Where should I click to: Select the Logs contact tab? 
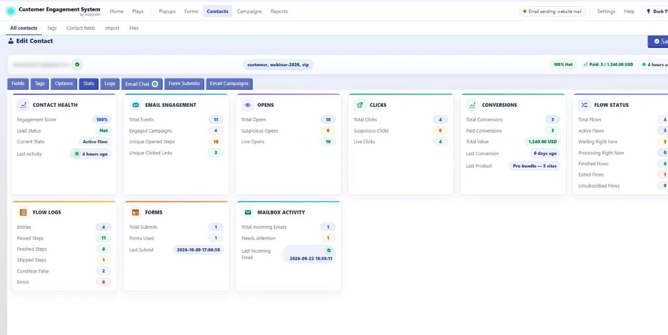[110, 83]
